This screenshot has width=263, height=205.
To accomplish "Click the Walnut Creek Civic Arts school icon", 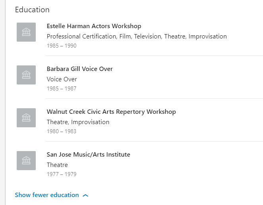I will (x=26, y=118).
